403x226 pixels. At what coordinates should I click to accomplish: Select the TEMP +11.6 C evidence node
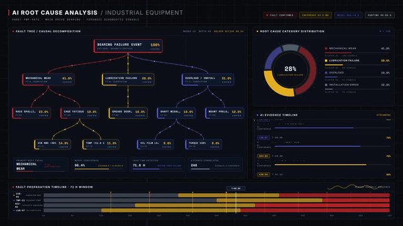101,144
